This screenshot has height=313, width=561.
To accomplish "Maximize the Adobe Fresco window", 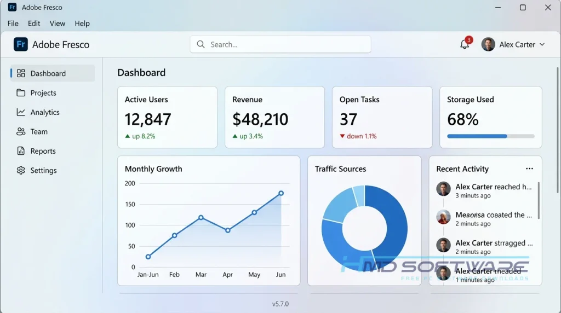I will [523, 8].
